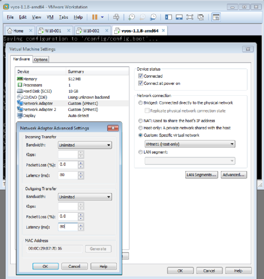Viewport: 264px width, 279px height.
Task: Click the LAN Segments... button
Action: 202,175
